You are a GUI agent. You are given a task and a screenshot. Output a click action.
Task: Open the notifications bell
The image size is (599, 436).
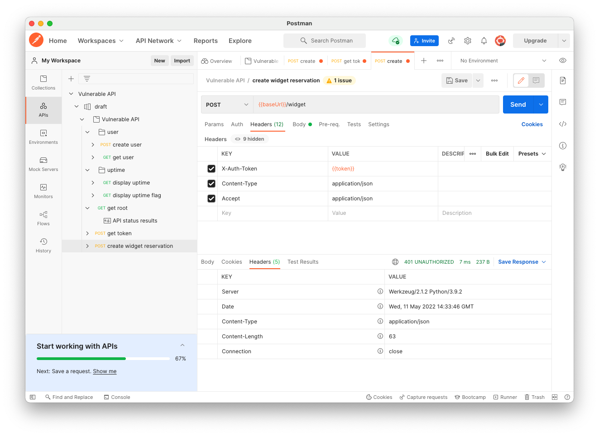pos(484,41)
